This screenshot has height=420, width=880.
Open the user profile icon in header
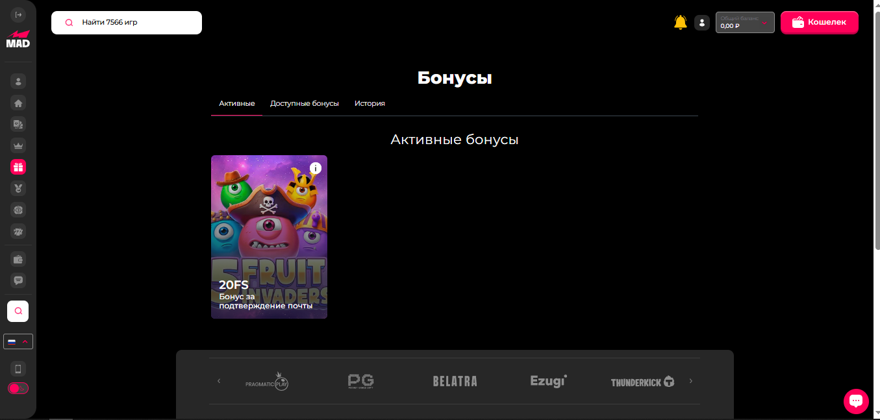tap(701, 23)
